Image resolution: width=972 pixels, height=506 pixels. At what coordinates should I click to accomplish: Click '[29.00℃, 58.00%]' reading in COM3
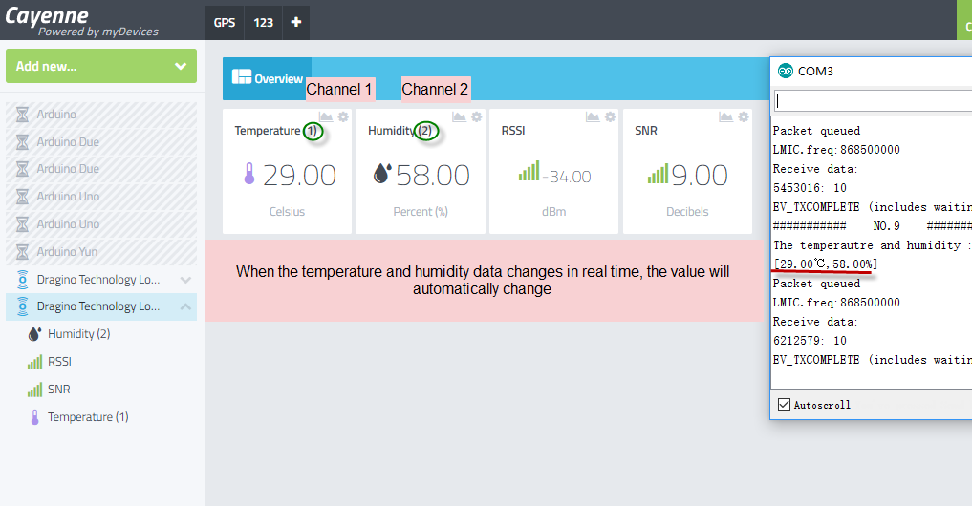[x=825, y=264]
